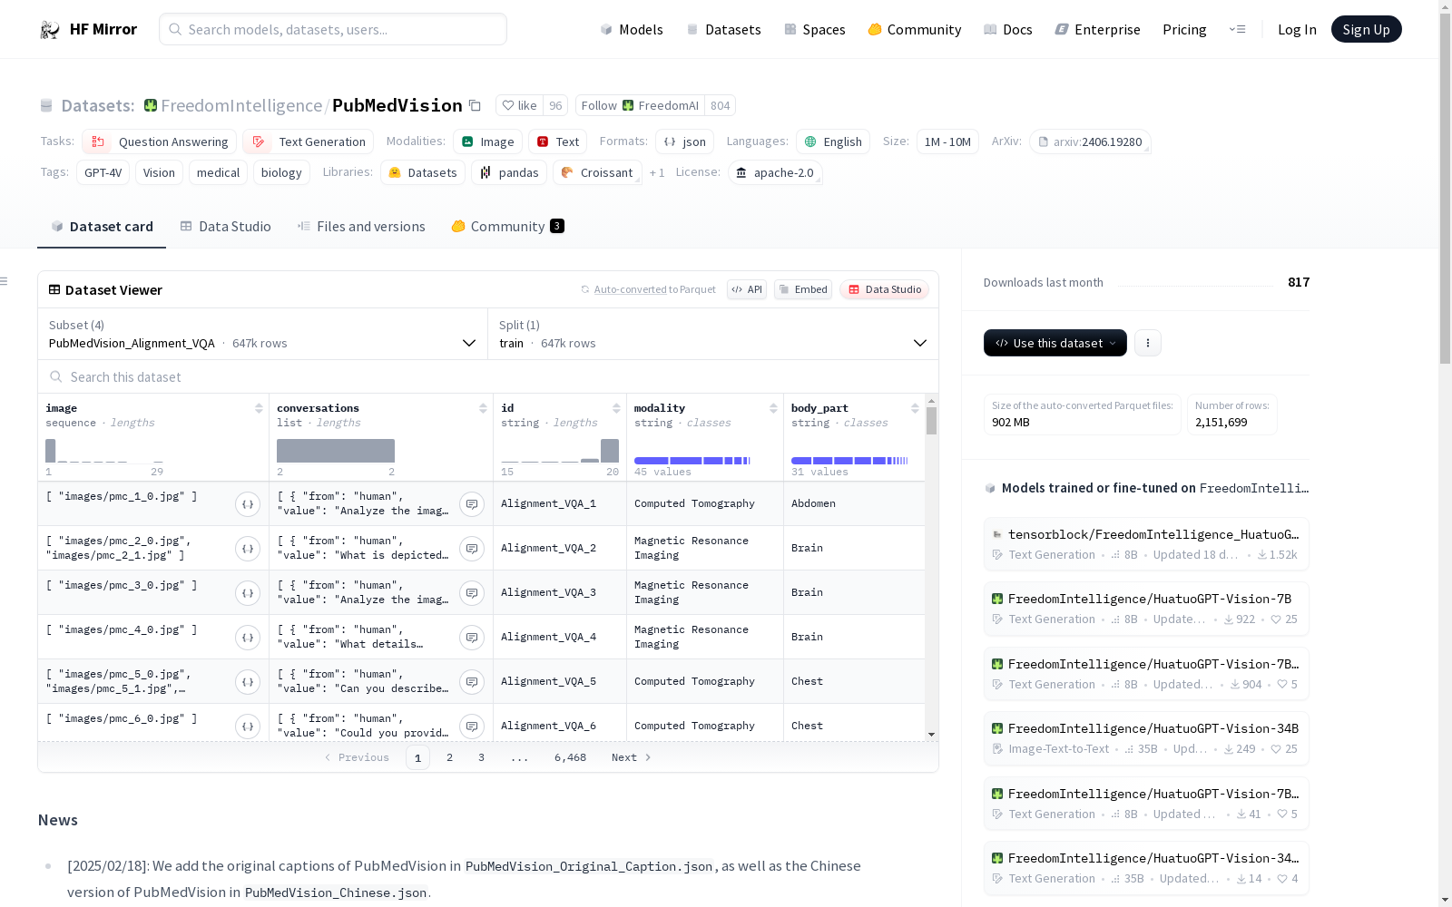Expand JSON for images/pmc_4_0.jpg image cell
The width and height of the screenshot is (1452, 907).
(248, 638)
